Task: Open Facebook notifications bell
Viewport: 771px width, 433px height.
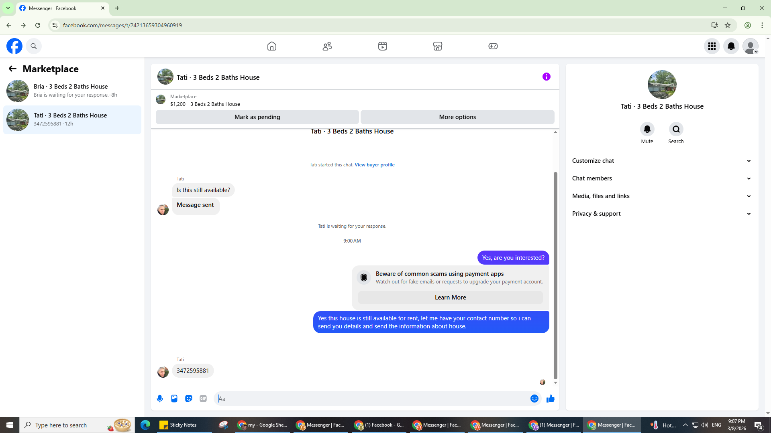Action: pyautogui.click(x=731, y=46)
